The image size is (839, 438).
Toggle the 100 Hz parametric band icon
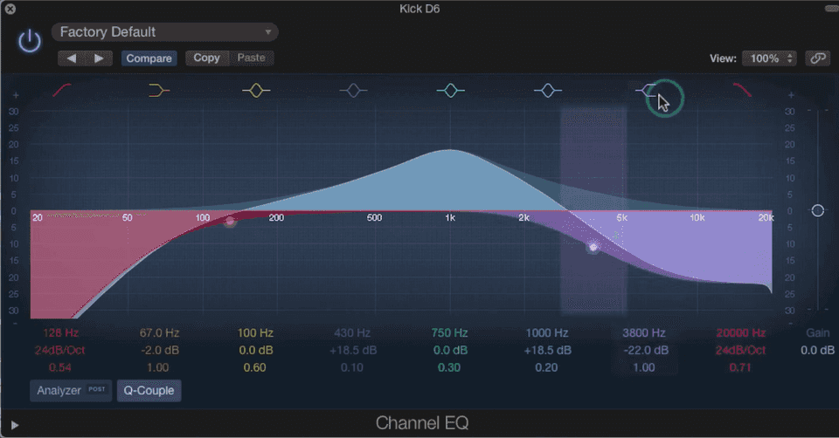click(255, 90)
